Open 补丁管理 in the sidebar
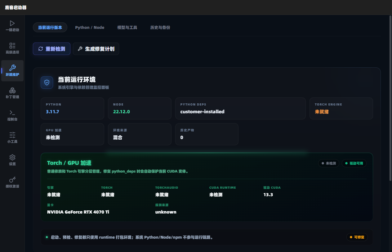The image size is (392, 252). (x=12, y=93)
